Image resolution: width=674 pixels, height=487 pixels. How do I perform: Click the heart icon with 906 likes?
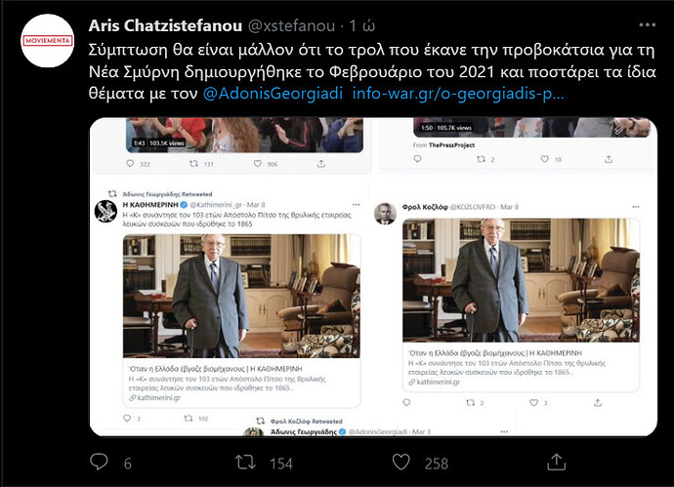pyautogui.click(x=258, y=164)
